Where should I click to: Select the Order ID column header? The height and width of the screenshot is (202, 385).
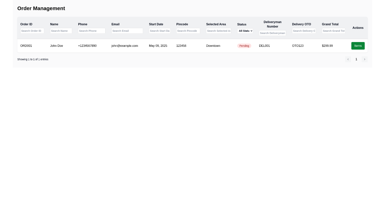26,24
